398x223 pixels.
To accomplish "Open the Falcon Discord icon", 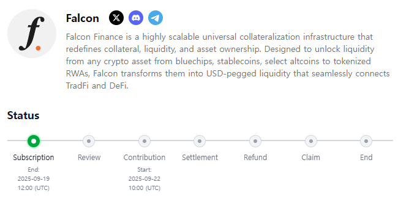I will click(x=136, y=18).
